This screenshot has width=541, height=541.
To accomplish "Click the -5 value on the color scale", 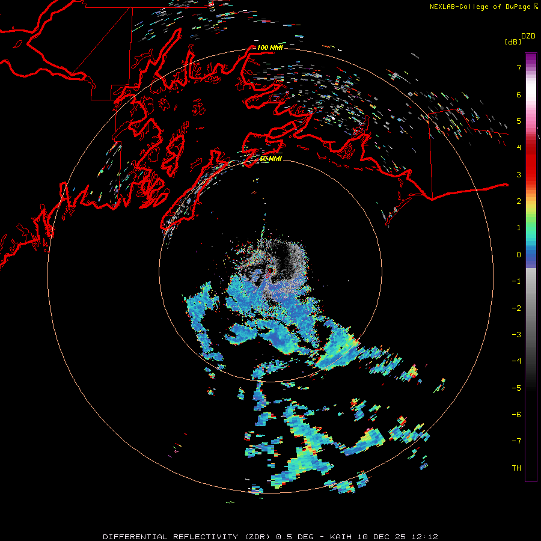I will click(x=516, y=388).
